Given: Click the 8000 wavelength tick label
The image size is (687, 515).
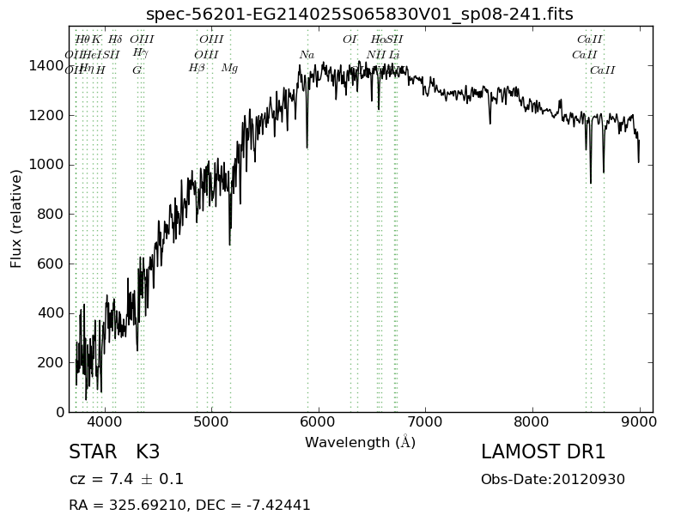Looking at the screenshot, I should tap(532, 421).
